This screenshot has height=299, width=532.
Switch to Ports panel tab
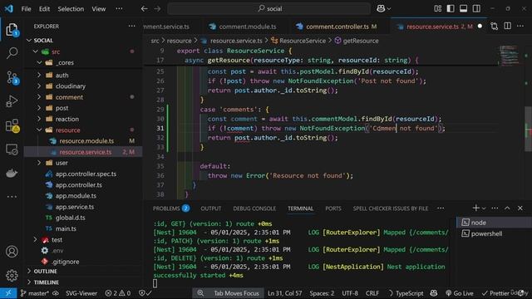pos(333,208)
